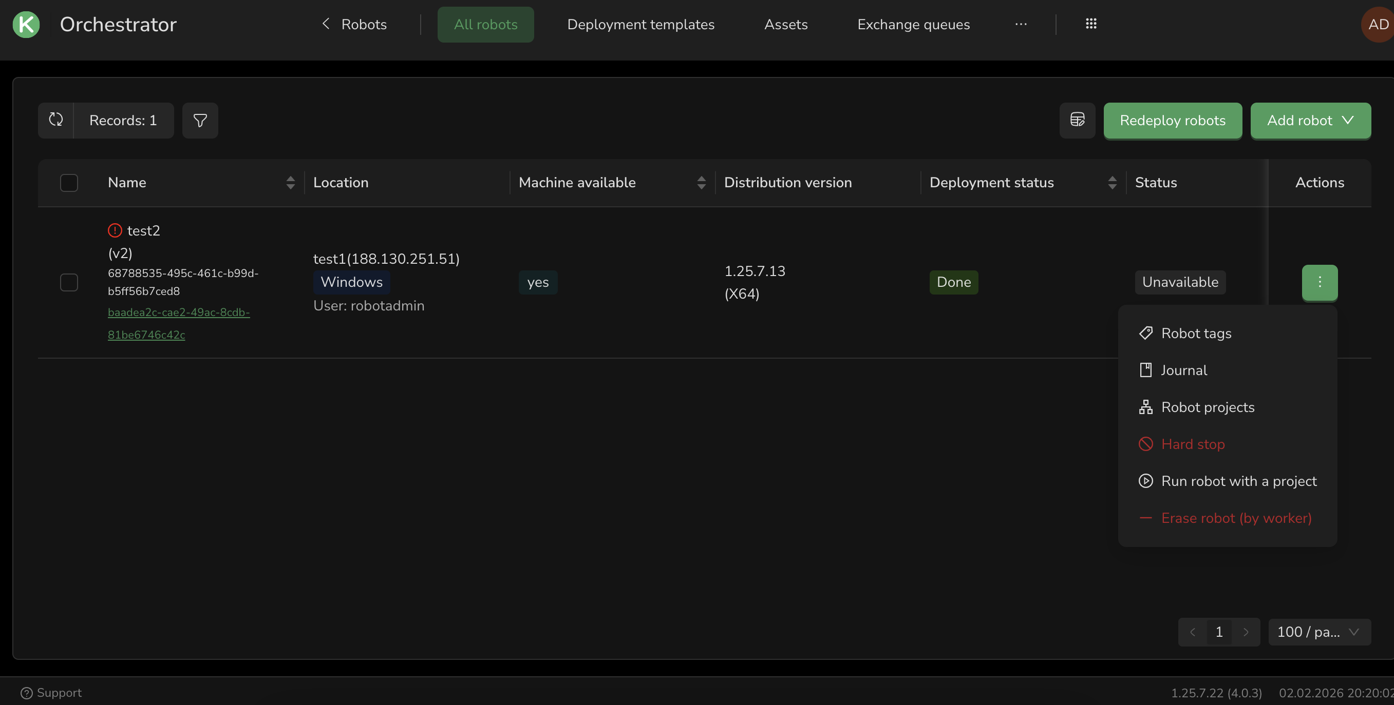Open the filter funnel icon
This screenshot has width=1394, height=705.
pyautogui.click(x=200, y=120)
